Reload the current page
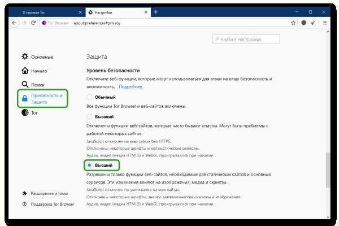Screen dimensions: 339x226 click(34, 23)
